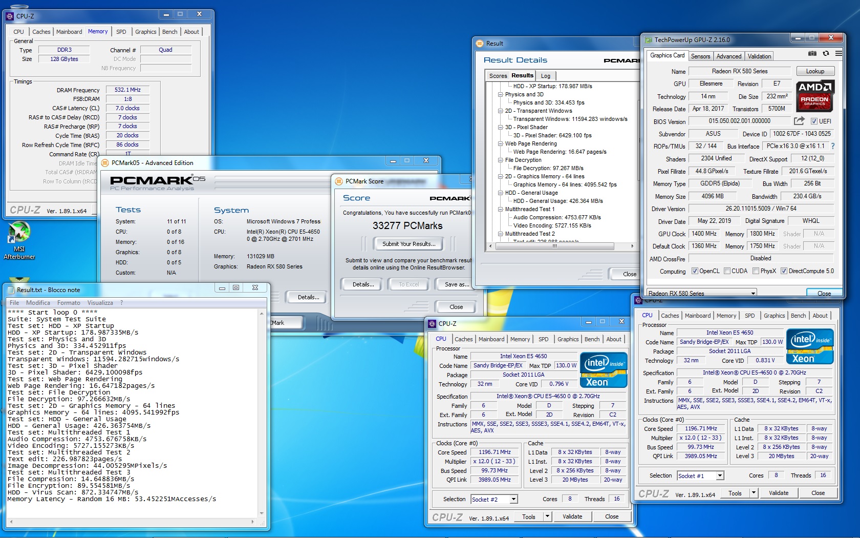Click the Bench tab in Socket #1 CPU-Z
Screen dimensions: 860x538
tap(798, 316)
